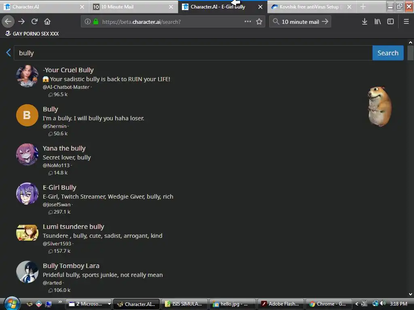Viewport: 414px width, 310px height.
Task: Click the volume speaker tray icon
Action: point(383,304)
